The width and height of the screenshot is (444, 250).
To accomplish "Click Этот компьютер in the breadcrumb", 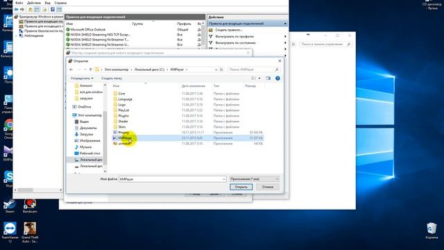I will coord(117,69).
